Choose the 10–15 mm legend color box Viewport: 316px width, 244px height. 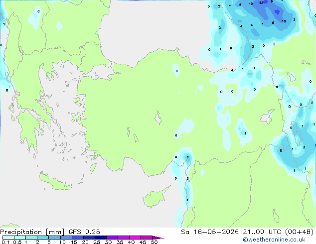click(66, 238)
